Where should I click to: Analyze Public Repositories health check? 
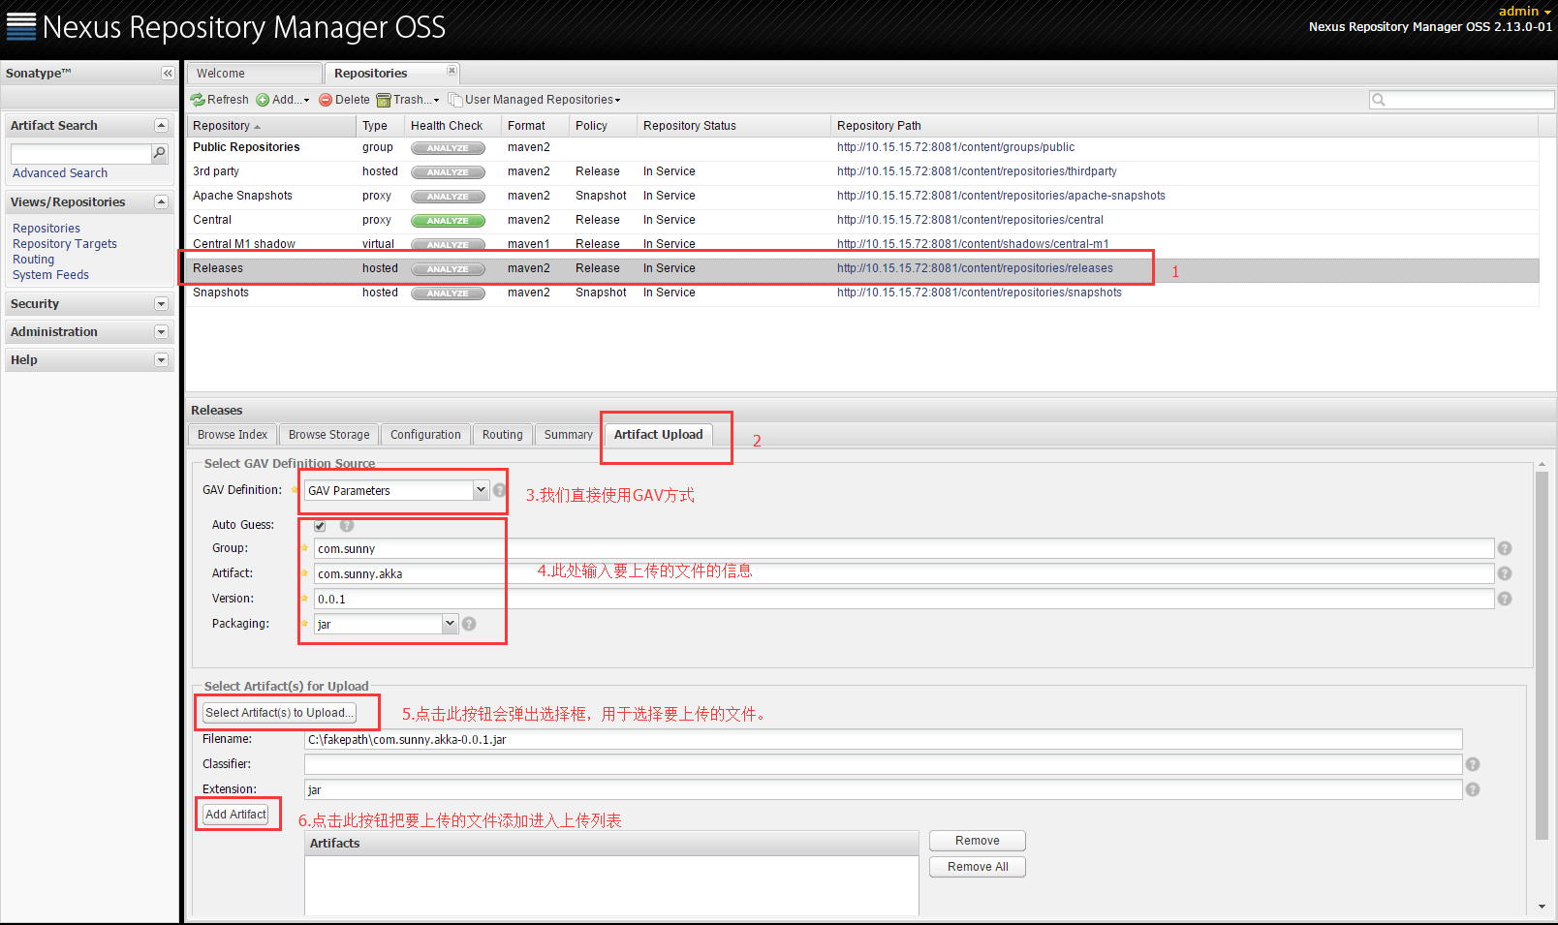448,148
